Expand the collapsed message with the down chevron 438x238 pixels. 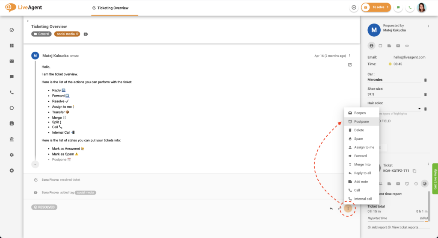[35, 164]
